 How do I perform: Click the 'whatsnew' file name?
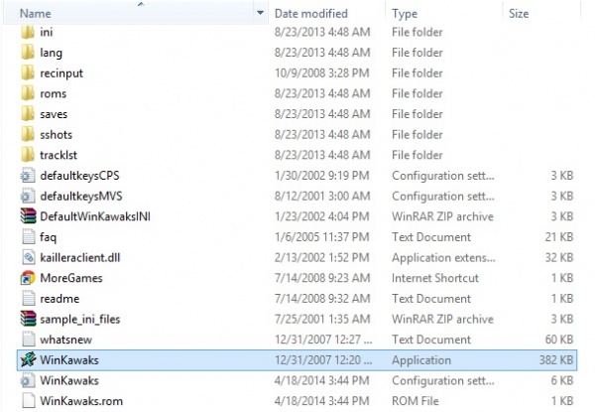[x=65, y=340]
